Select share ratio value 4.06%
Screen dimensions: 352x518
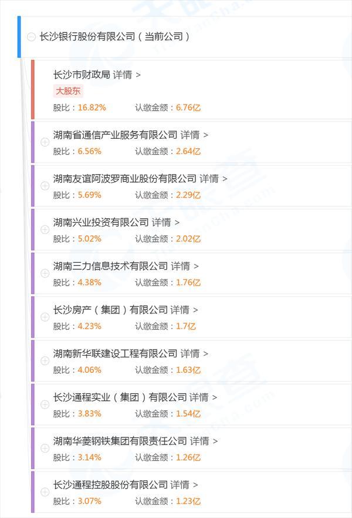coord(90,370)
